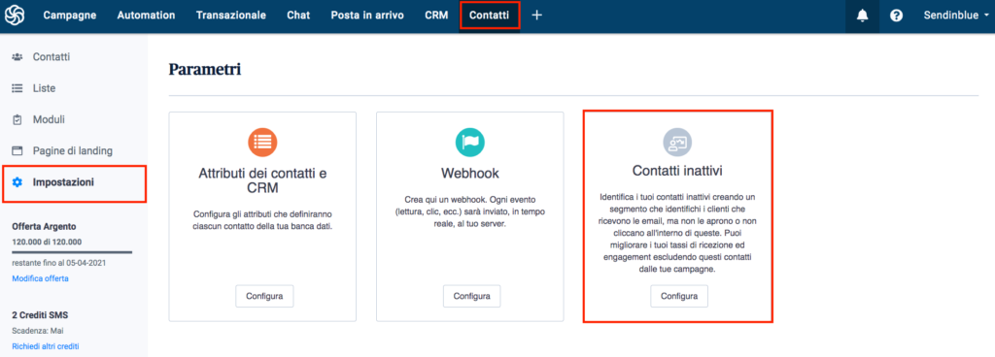Click the Scadenza: Mai text

tap(38, 331)
